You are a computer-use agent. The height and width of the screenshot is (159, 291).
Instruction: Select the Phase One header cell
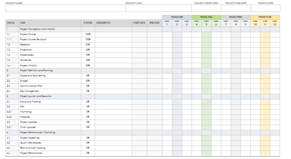tap(177, 17)
